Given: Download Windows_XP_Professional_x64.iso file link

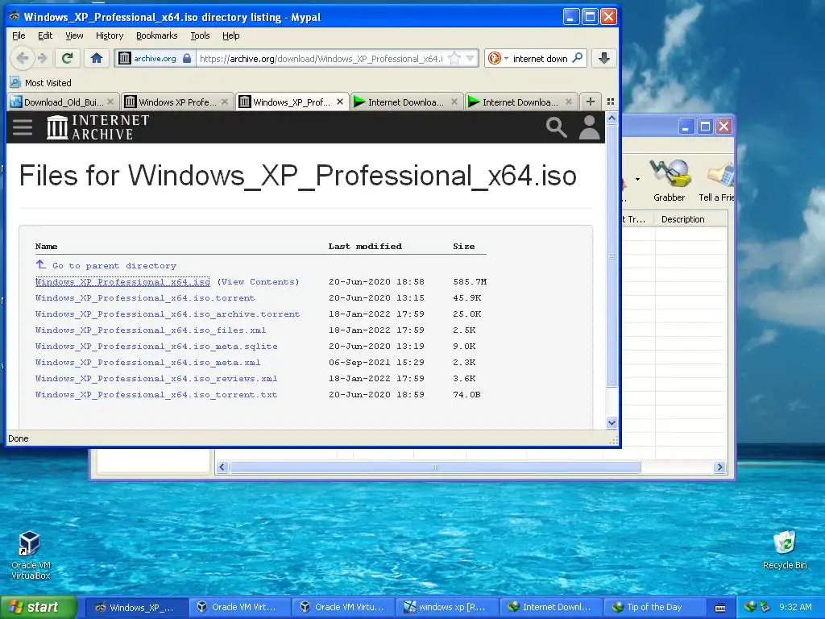Looking at the screenshot, I should pyautogui.click(x=122, y=281).
